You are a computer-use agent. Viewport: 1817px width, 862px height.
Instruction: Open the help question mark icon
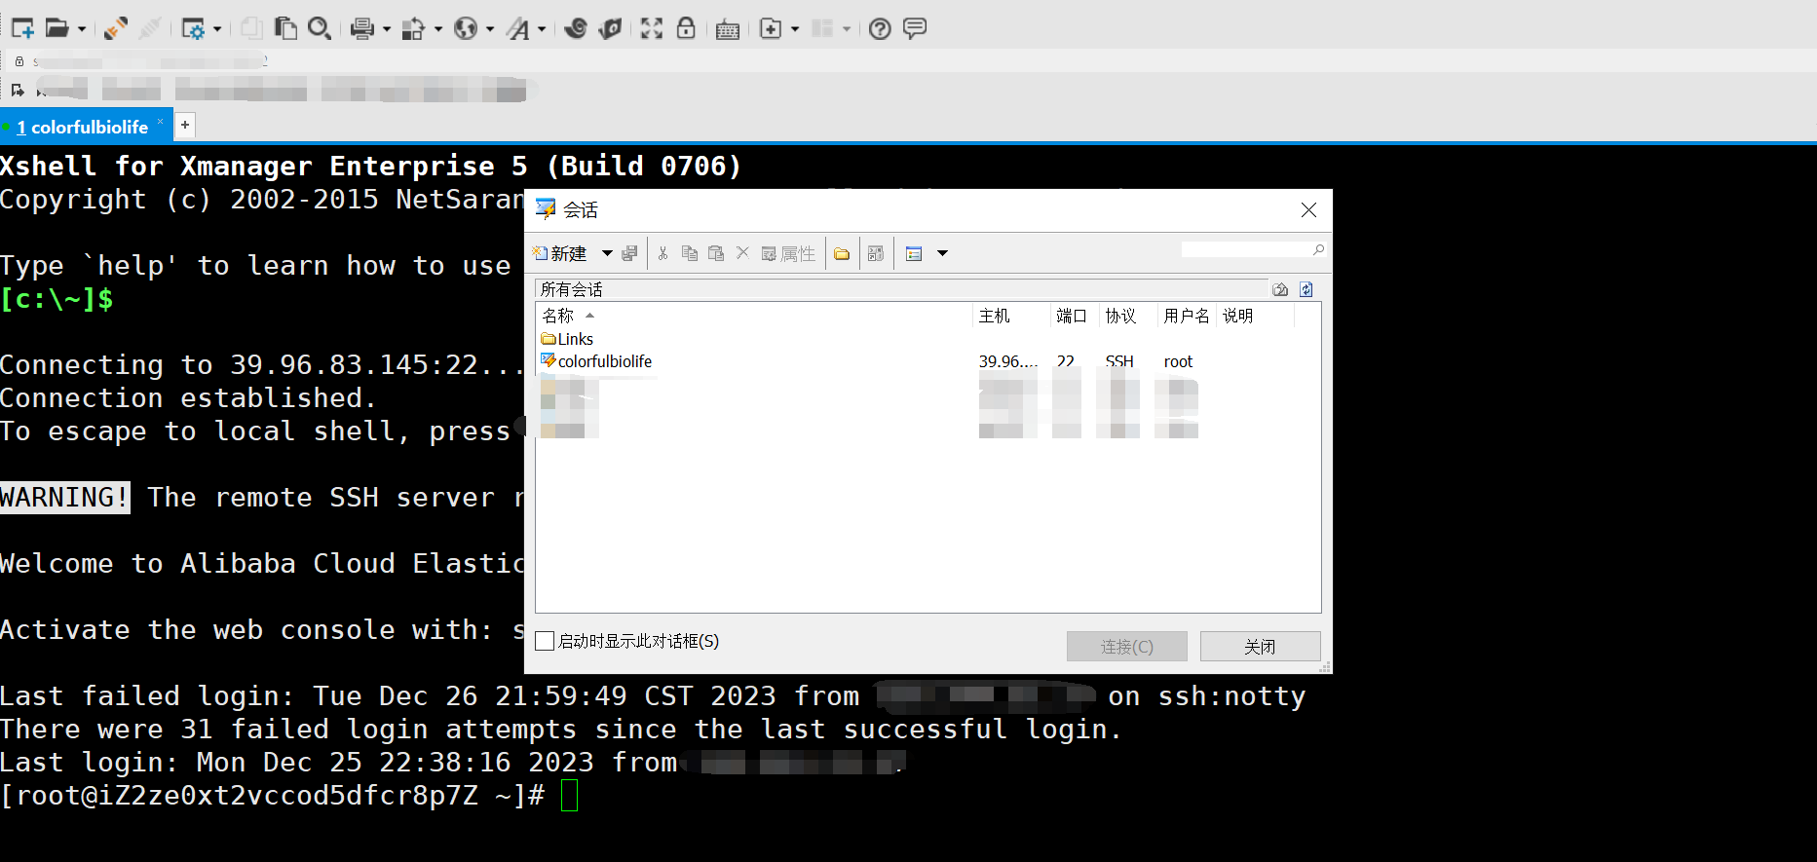[880, 29]
